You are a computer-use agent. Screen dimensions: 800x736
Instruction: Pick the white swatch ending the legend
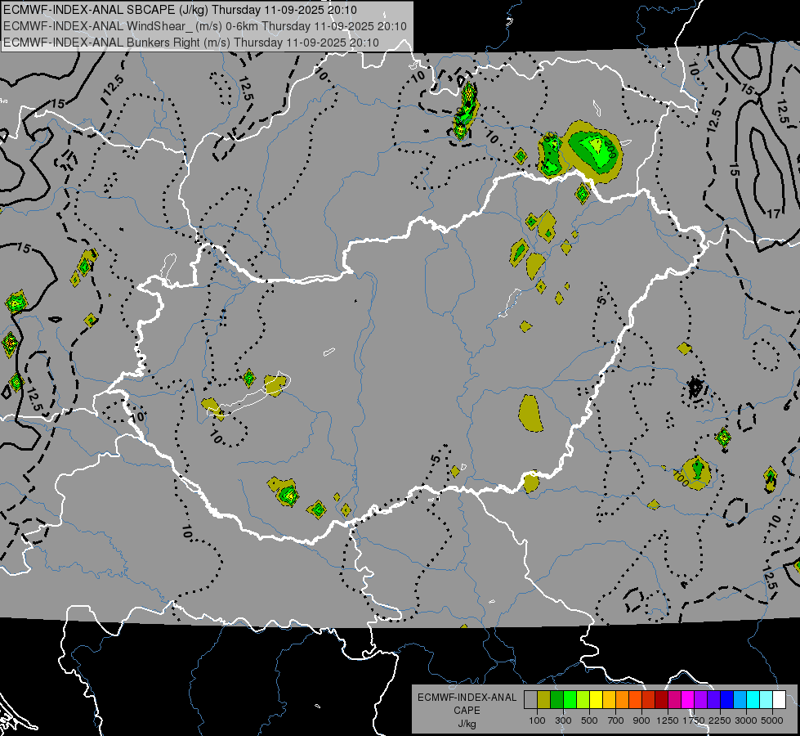point(779,699)
